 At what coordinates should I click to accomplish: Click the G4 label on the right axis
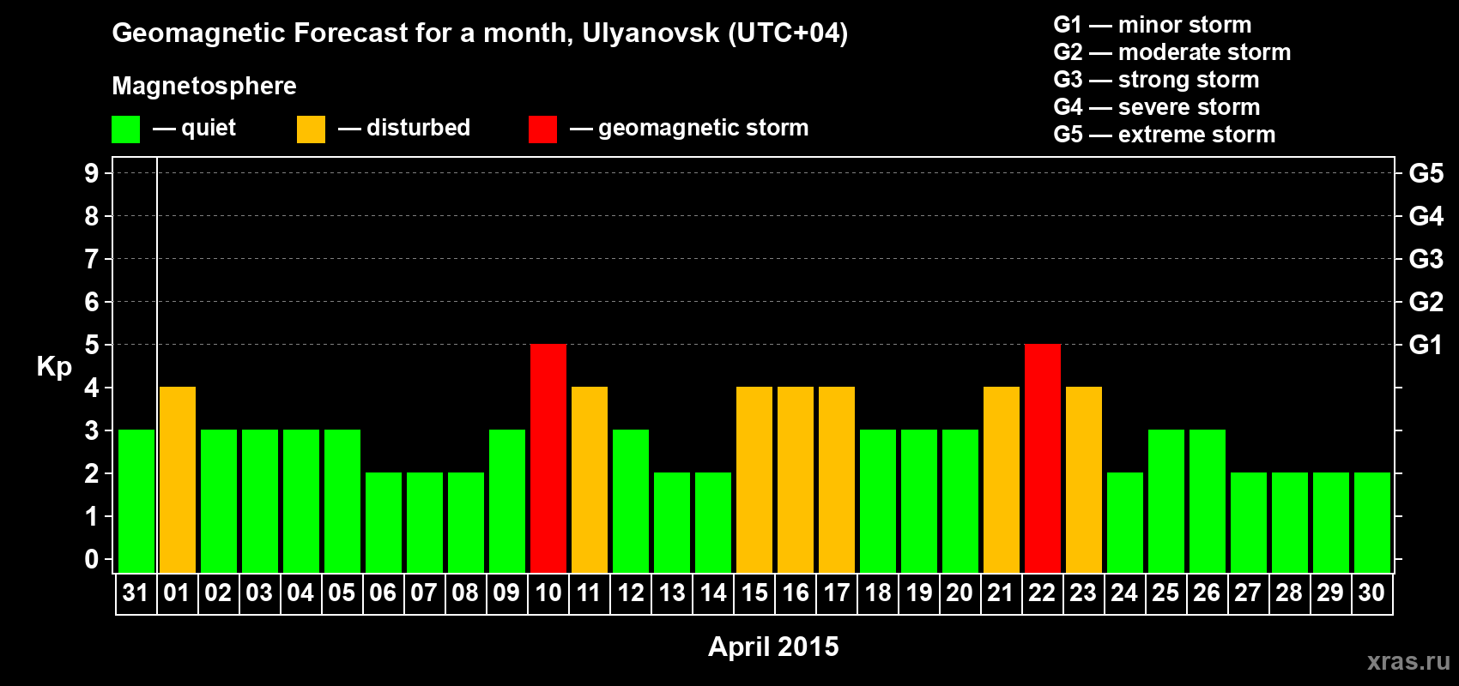tap(1426, 216)
